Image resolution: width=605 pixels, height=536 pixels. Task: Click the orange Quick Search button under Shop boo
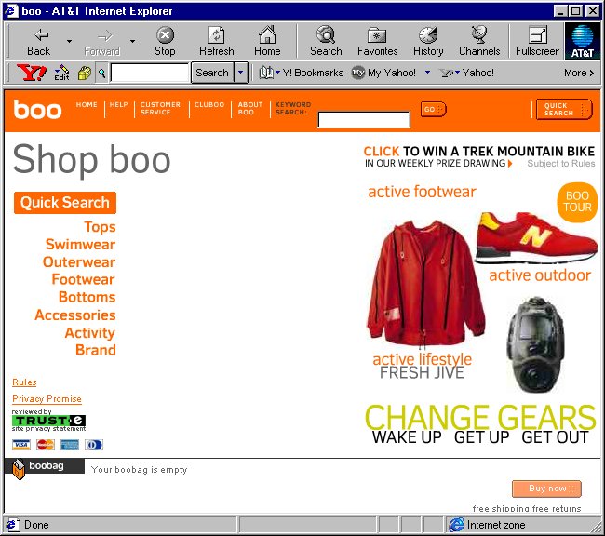(x=65, y=203)
